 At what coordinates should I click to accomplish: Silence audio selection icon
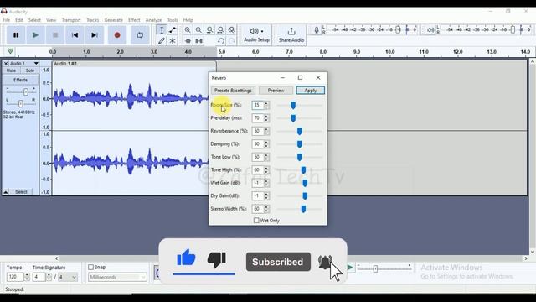pyautogui.click(x=198, y=41)
